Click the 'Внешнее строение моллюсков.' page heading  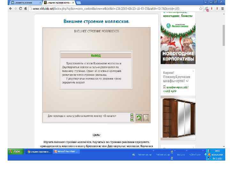[96, 22]
